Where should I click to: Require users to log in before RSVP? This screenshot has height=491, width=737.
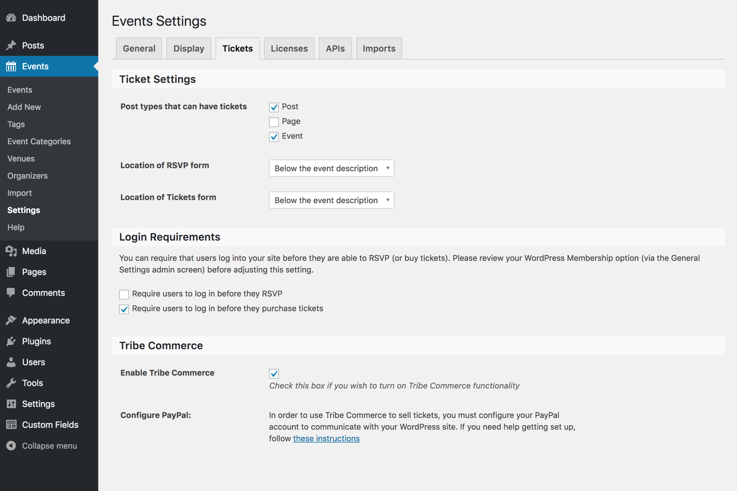pyautogui.click(x=124, y=294)
